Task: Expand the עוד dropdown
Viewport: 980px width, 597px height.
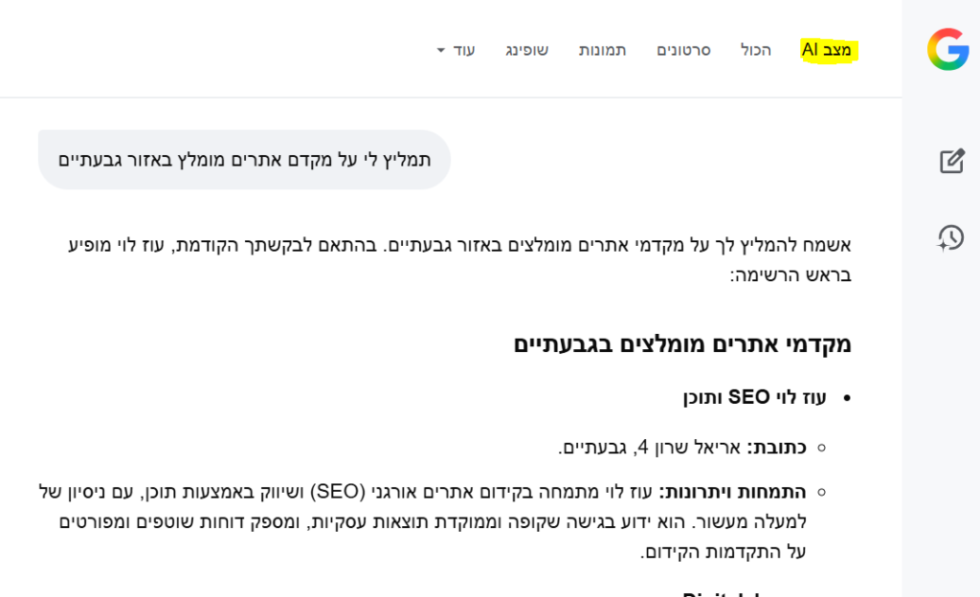Action: [x=463, y=51]
